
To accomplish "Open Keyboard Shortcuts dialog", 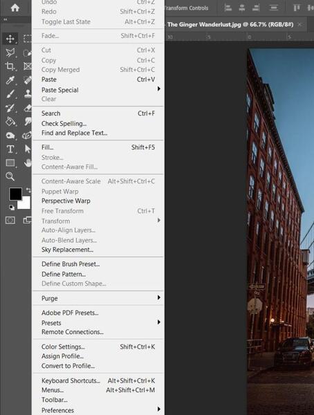I will [x=98, y=380].
